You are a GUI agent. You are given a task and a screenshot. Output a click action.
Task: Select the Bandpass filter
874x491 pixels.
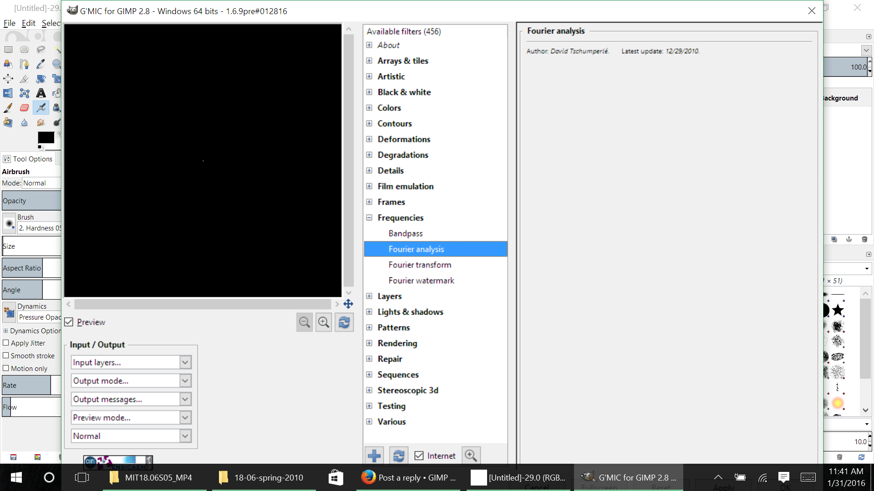click(406, 233)
